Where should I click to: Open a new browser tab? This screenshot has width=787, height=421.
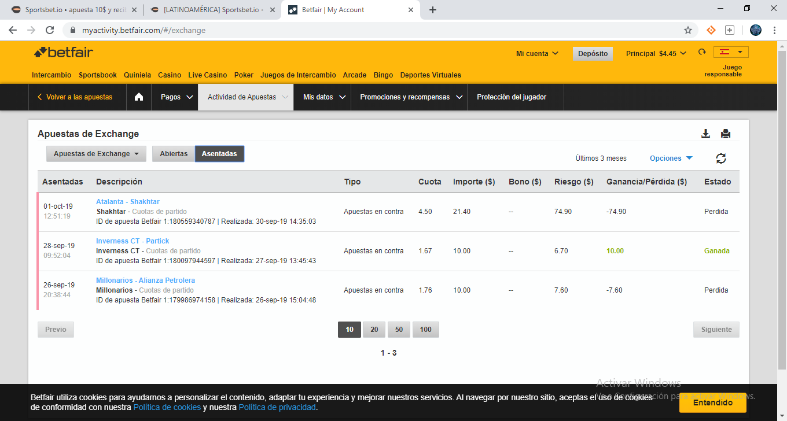tap(433, 10)
